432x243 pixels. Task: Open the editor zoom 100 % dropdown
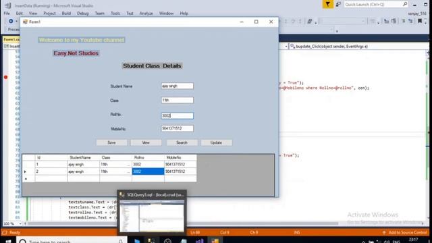[x=12, y=223]
